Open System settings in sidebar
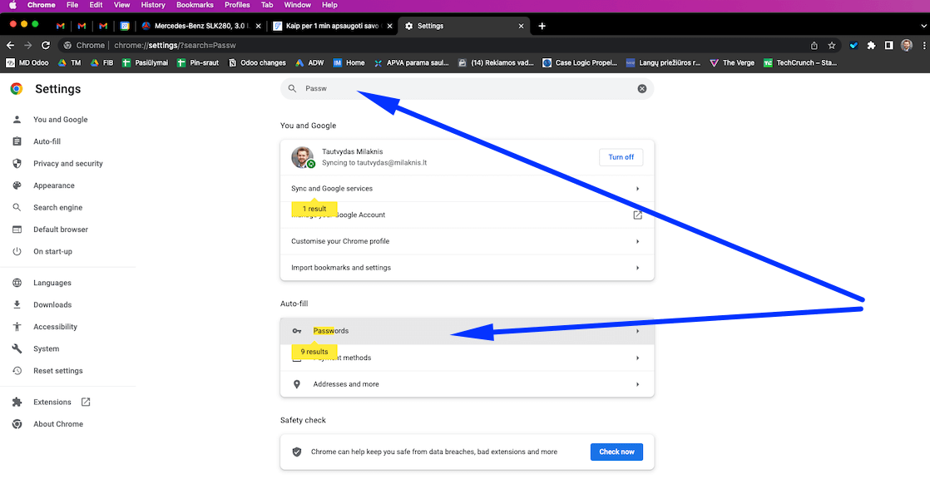Screen dimensions: 930x479 click(x=47, y=348)
